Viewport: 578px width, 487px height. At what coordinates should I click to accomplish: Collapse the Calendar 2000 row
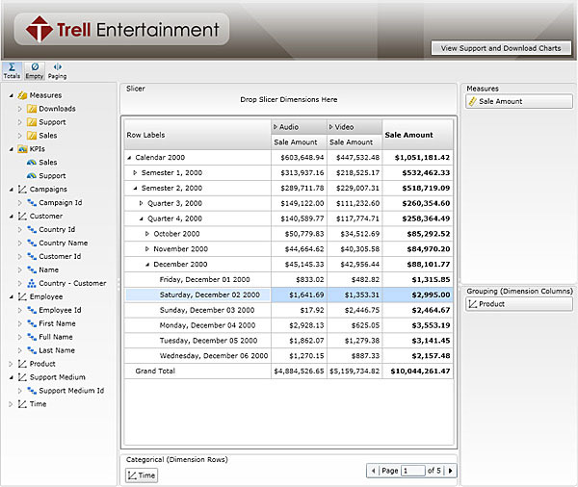[129, 157]
